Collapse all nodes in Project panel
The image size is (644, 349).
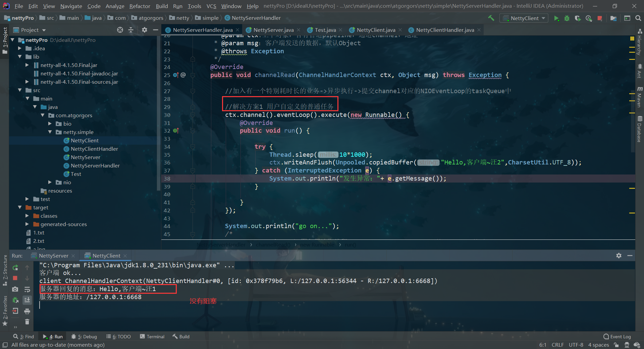(x=131, y=30)
